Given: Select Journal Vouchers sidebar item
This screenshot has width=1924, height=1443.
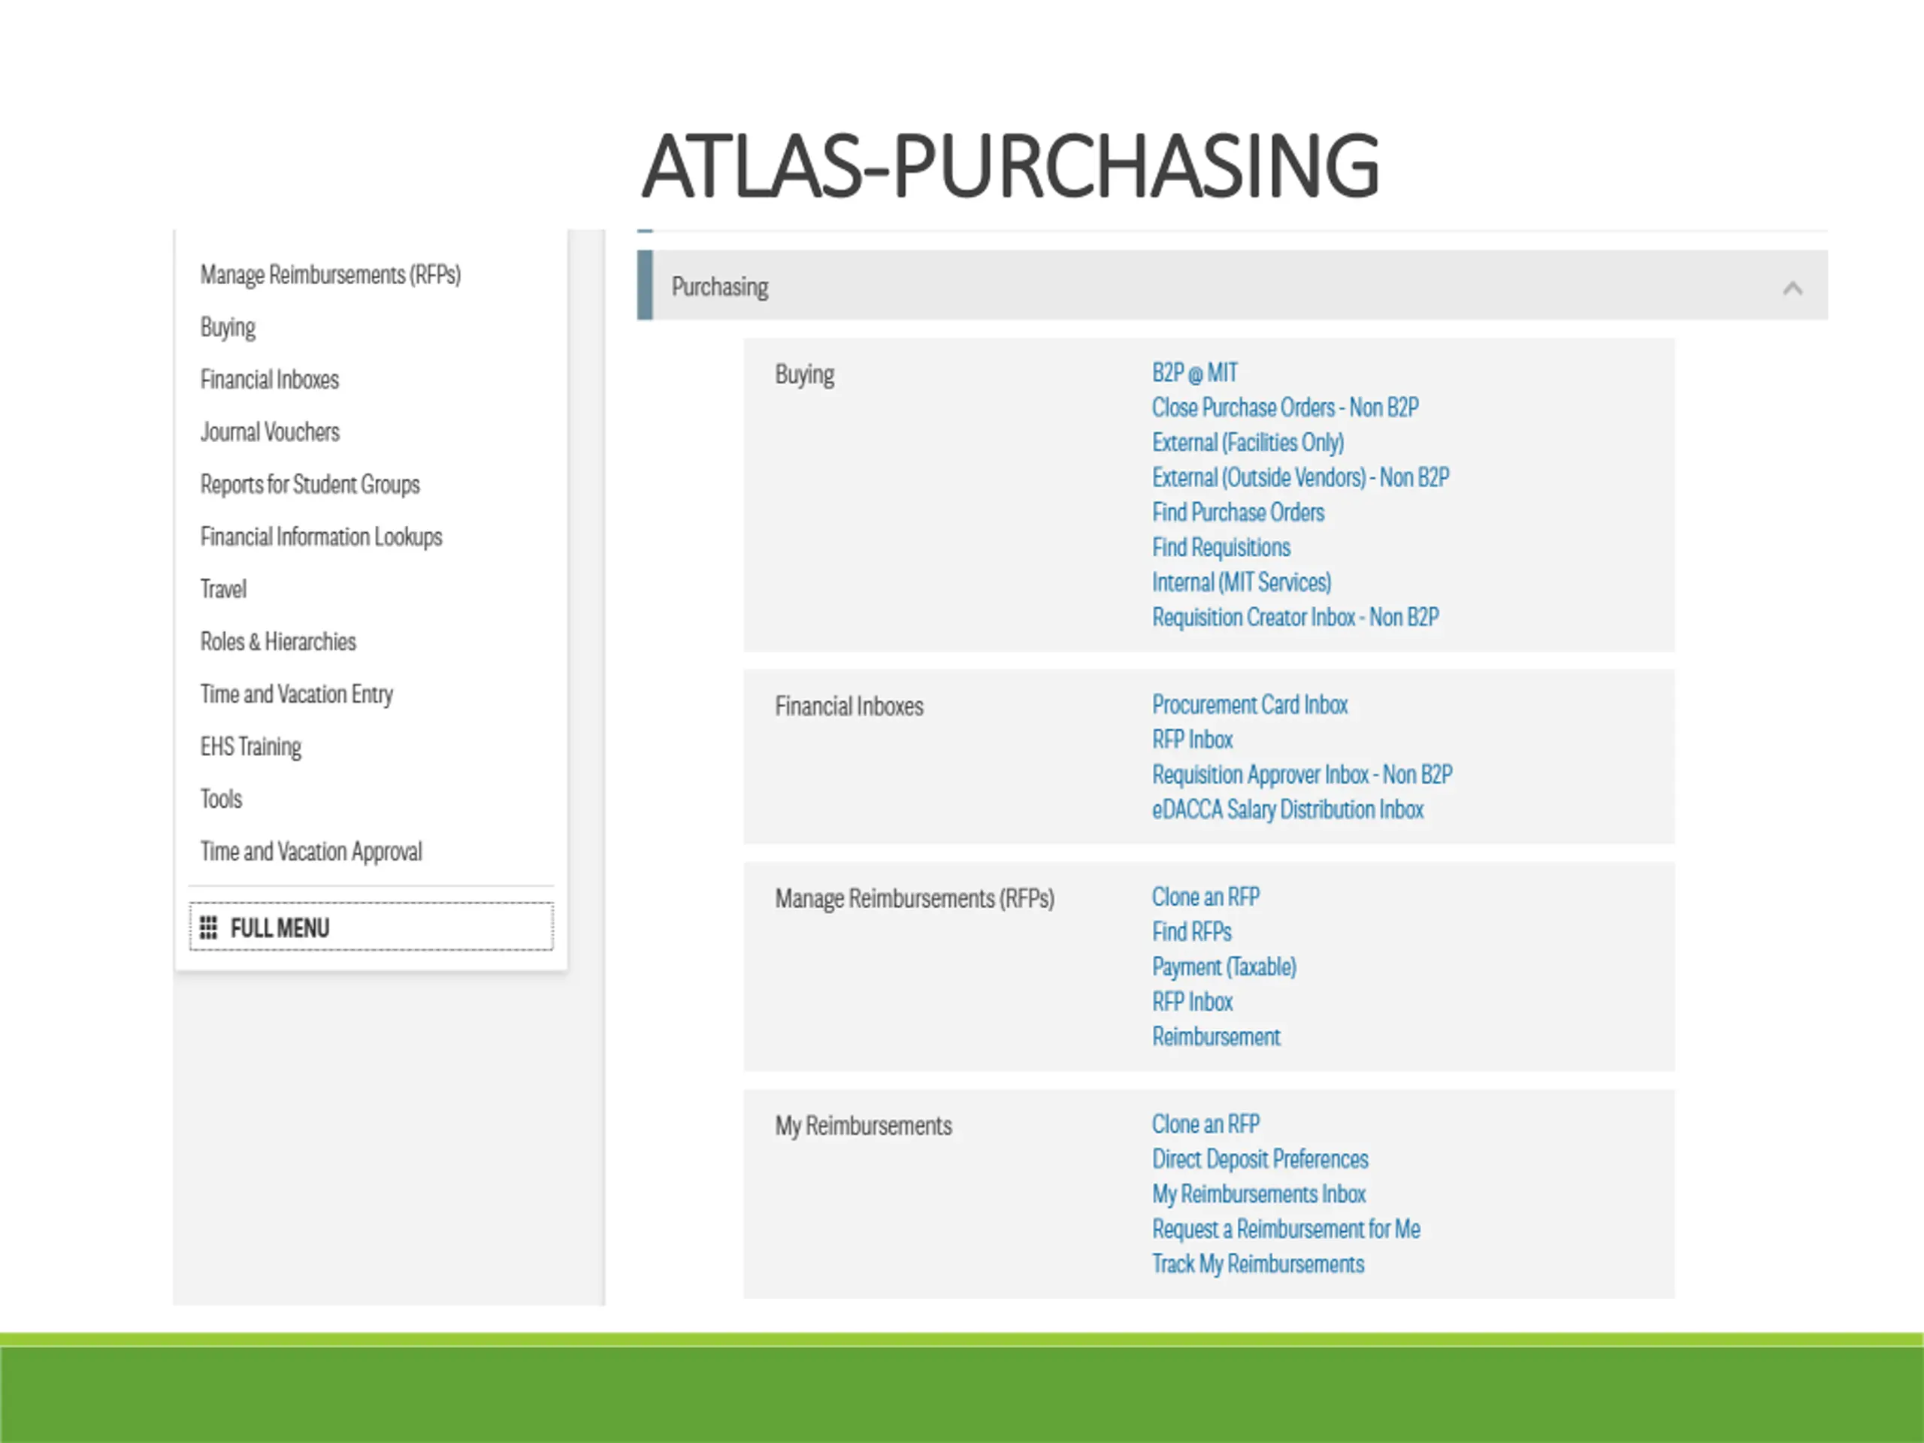Looking at the screenshot, I should 270,432.
